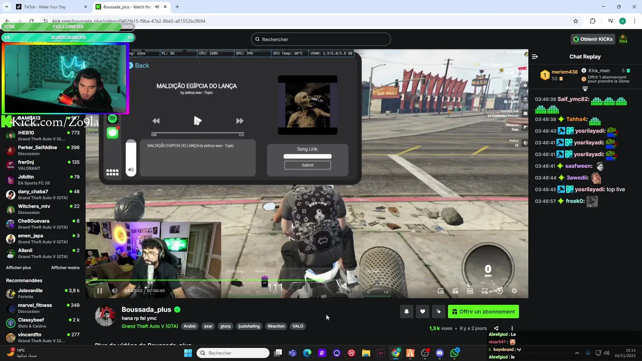Open the user profile avatar menu
The image size is (642, 361).
pos(623,39)
